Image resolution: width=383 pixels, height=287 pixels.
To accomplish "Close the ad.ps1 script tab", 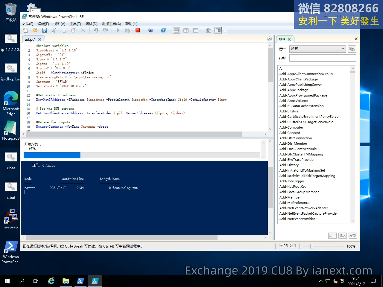I will (40, 39).
